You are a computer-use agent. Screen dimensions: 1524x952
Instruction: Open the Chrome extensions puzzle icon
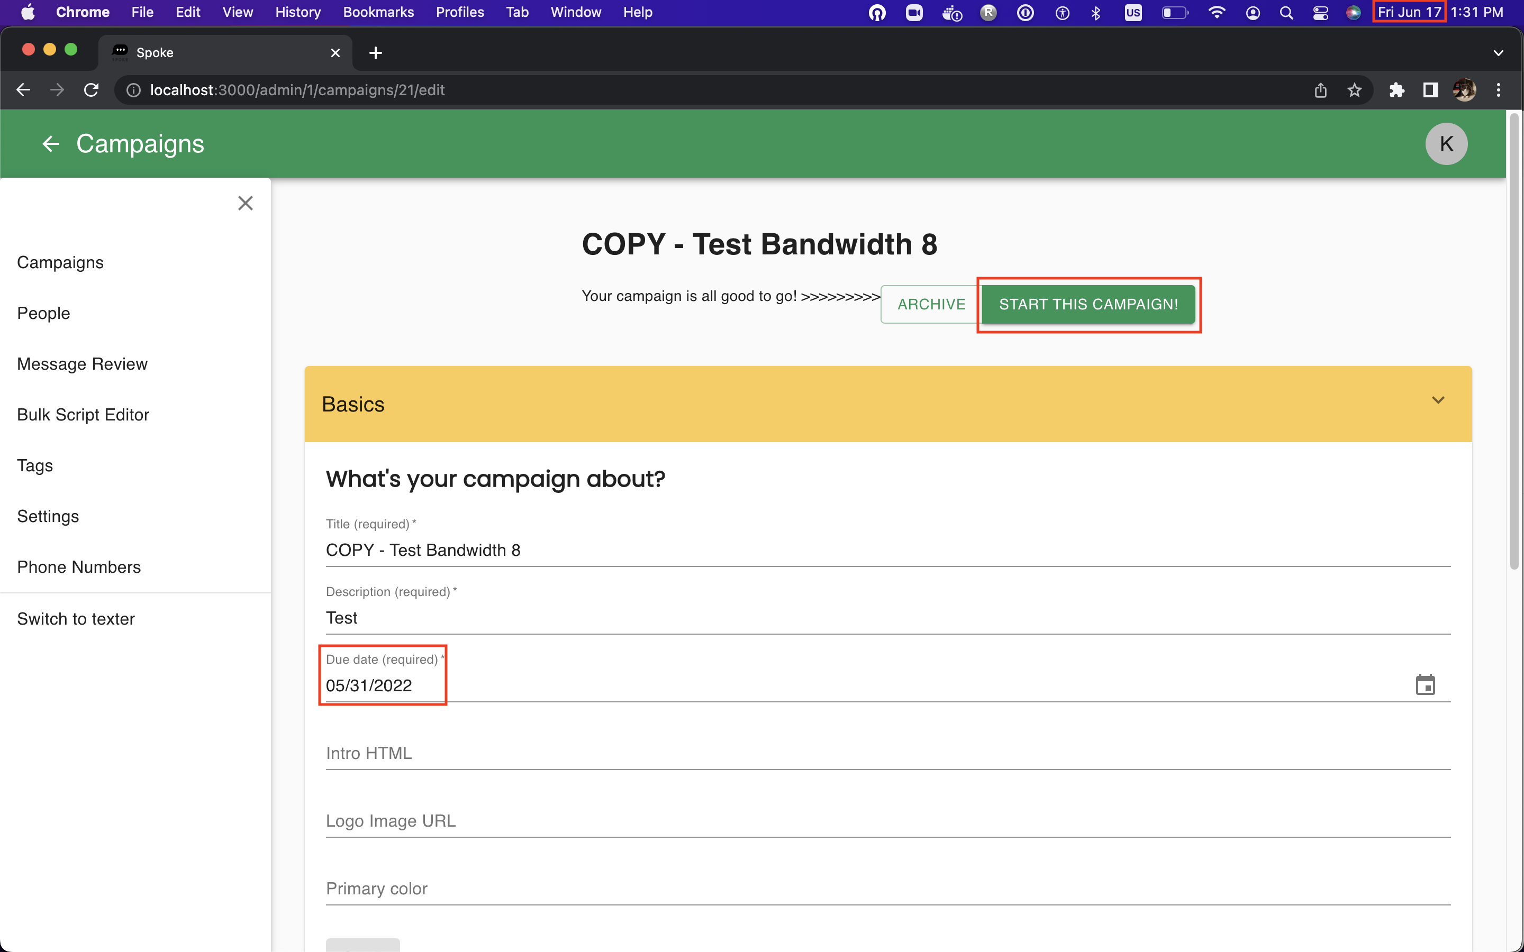1396,90
